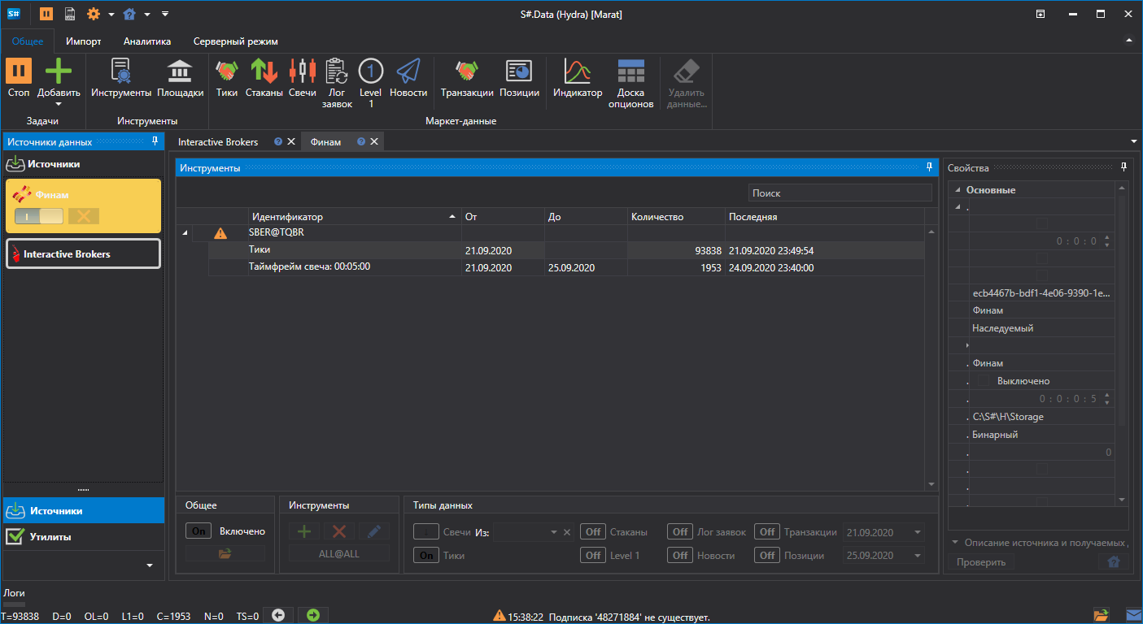Switch to the Импорт ribbon tab
This screenshot has width=1143, height=624.
[84, 41]
